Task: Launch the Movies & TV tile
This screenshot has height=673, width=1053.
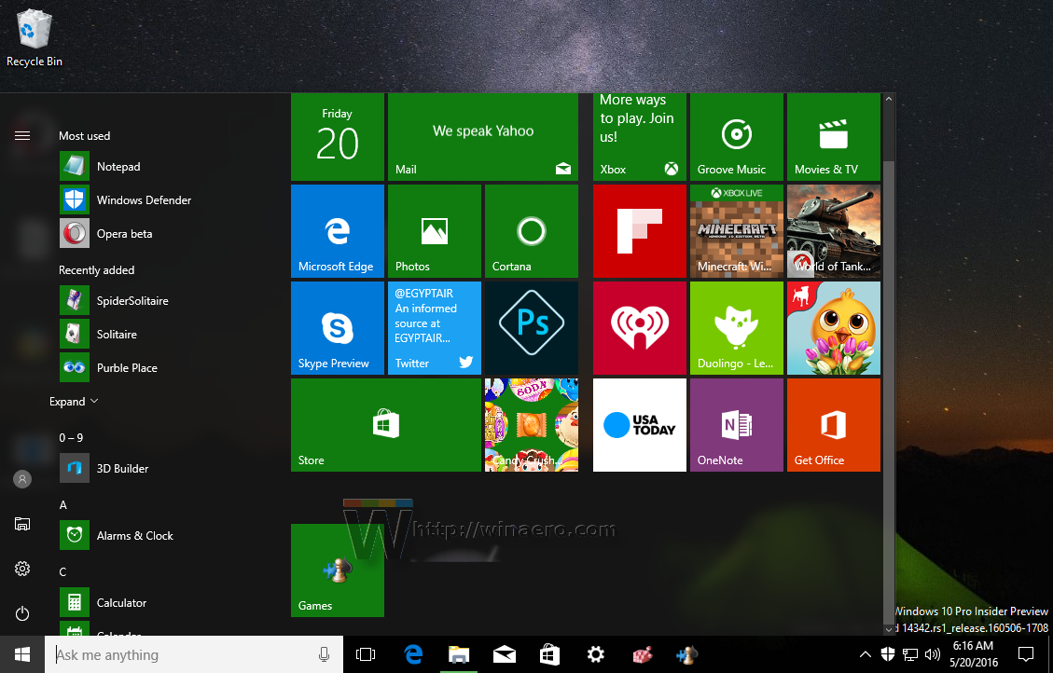Action: coord(833,137)
